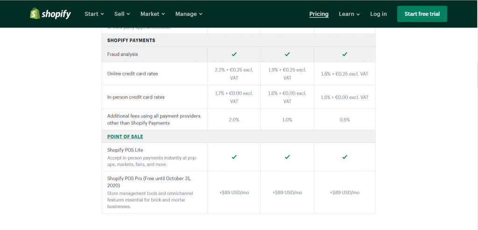Click the last Shopify POS Lite checkmark

tap(344, 157)
